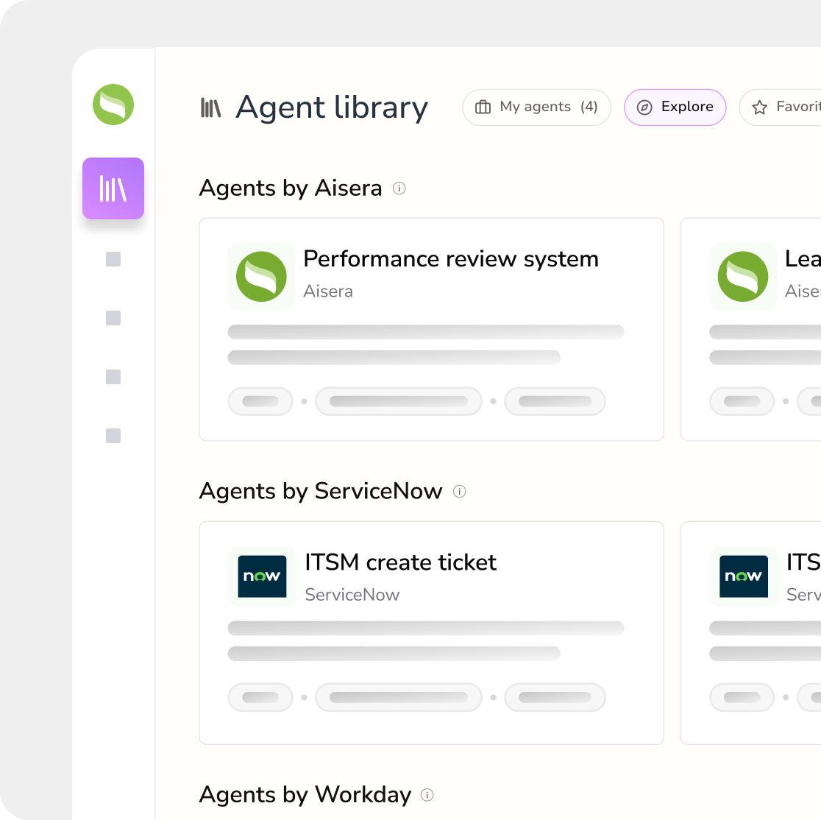Click the info icon beside Agents by Aisera

399,188
